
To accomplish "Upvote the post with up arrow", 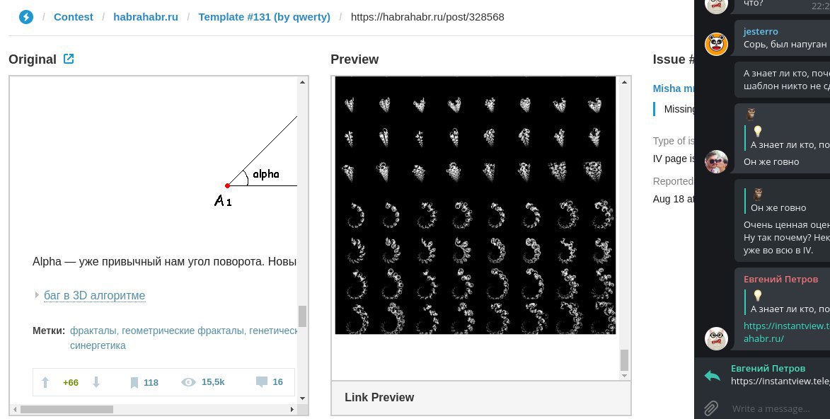I will tap(45, 382).
